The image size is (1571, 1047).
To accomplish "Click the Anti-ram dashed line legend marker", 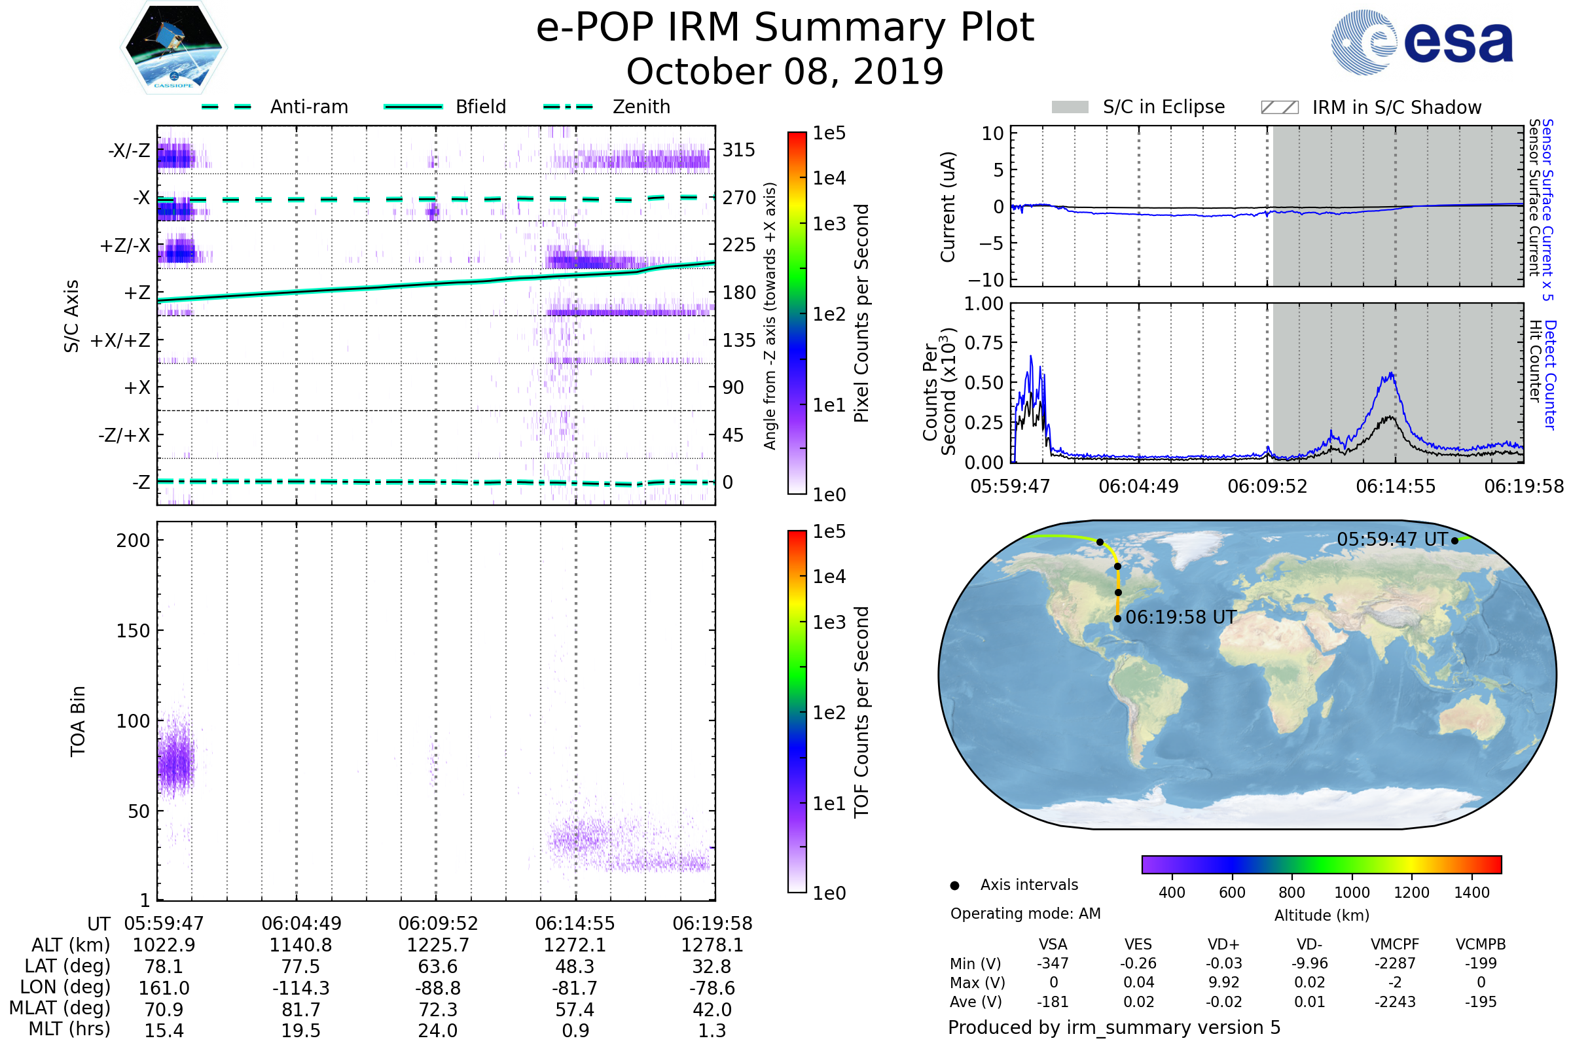I will (226, 107).
